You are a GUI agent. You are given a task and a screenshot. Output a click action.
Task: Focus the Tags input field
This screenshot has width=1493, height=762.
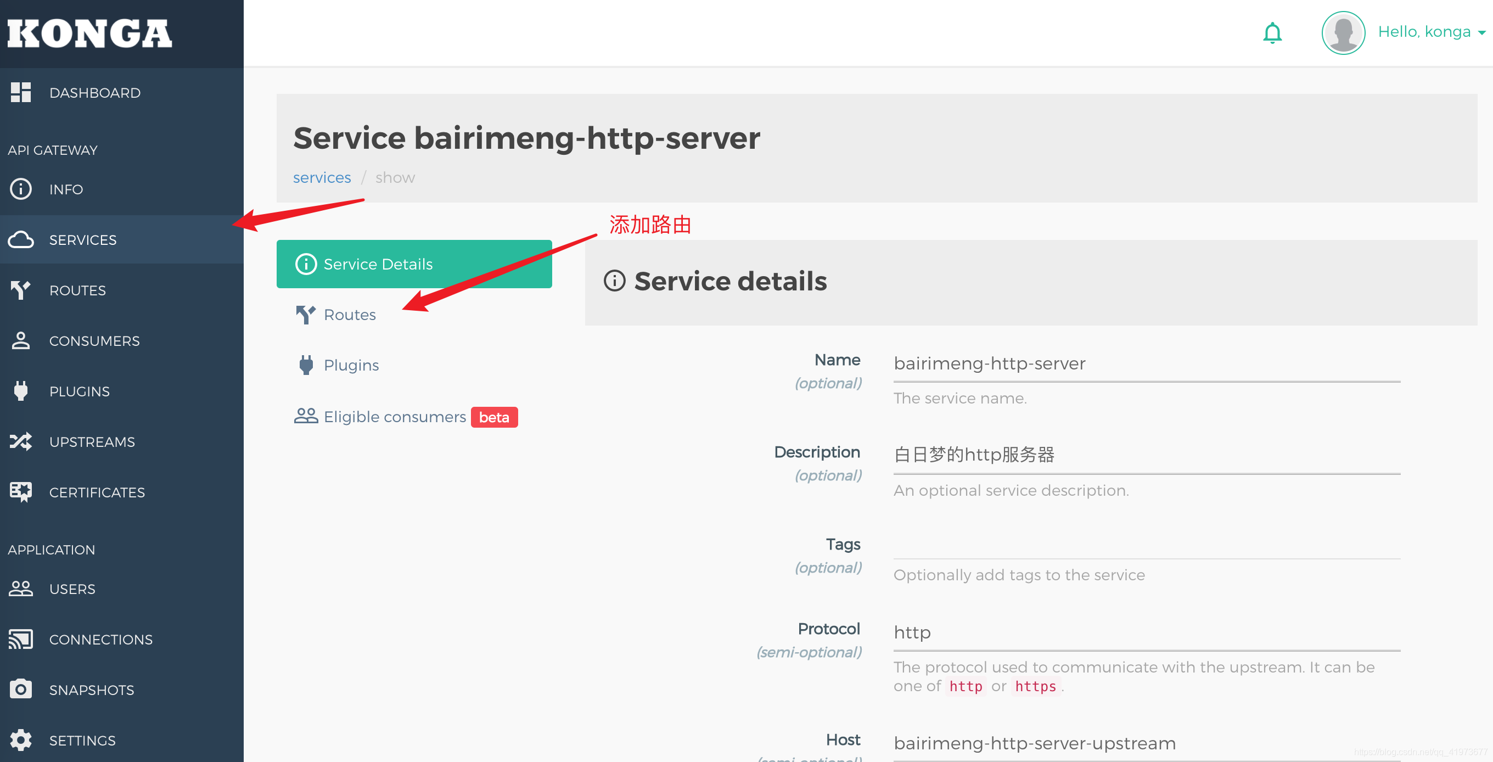[x=1146, y=546]
